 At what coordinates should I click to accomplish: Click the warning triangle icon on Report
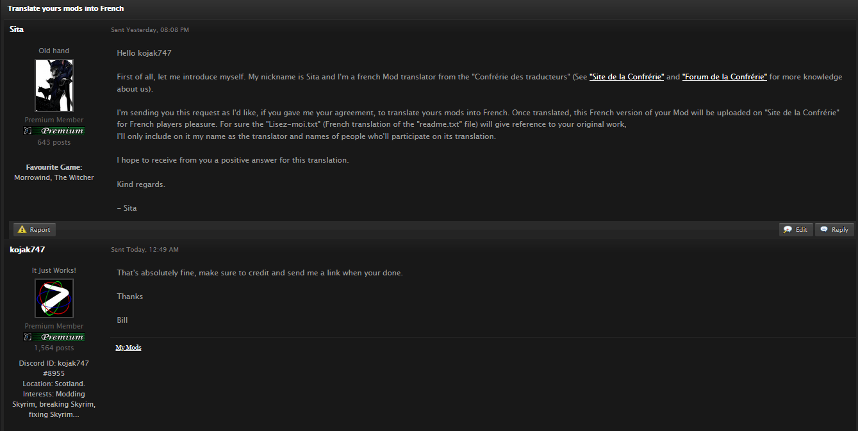(22, 229)
